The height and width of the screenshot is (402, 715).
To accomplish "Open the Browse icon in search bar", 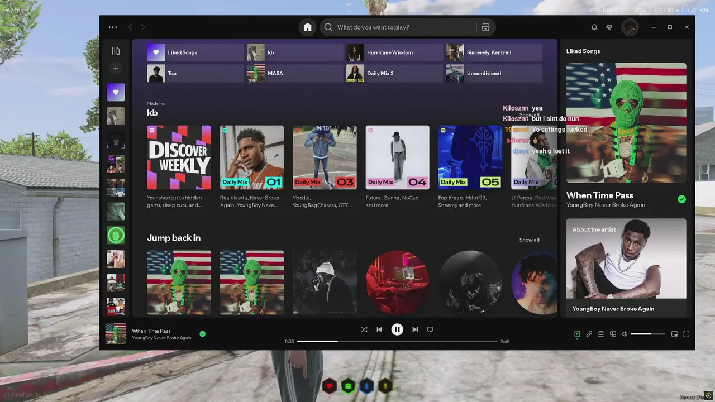I will [x=485, y=27].
